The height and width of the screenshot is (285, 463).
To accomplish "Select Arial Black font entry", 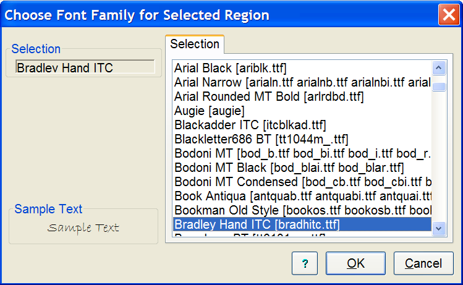I will [x=230, y=67].
